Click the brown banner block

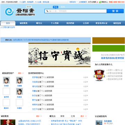[x=109, y=41]
